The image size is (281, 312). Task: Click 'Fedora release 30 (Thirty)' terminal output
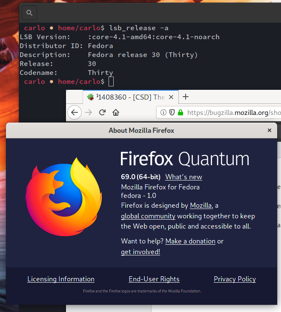pyautogui.click(x=143, y=55)
